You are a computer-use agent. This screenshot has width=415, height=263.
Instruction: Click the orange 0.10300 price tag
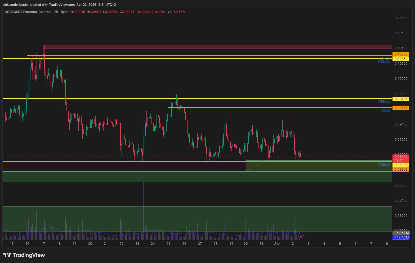(x=401, y=54)
